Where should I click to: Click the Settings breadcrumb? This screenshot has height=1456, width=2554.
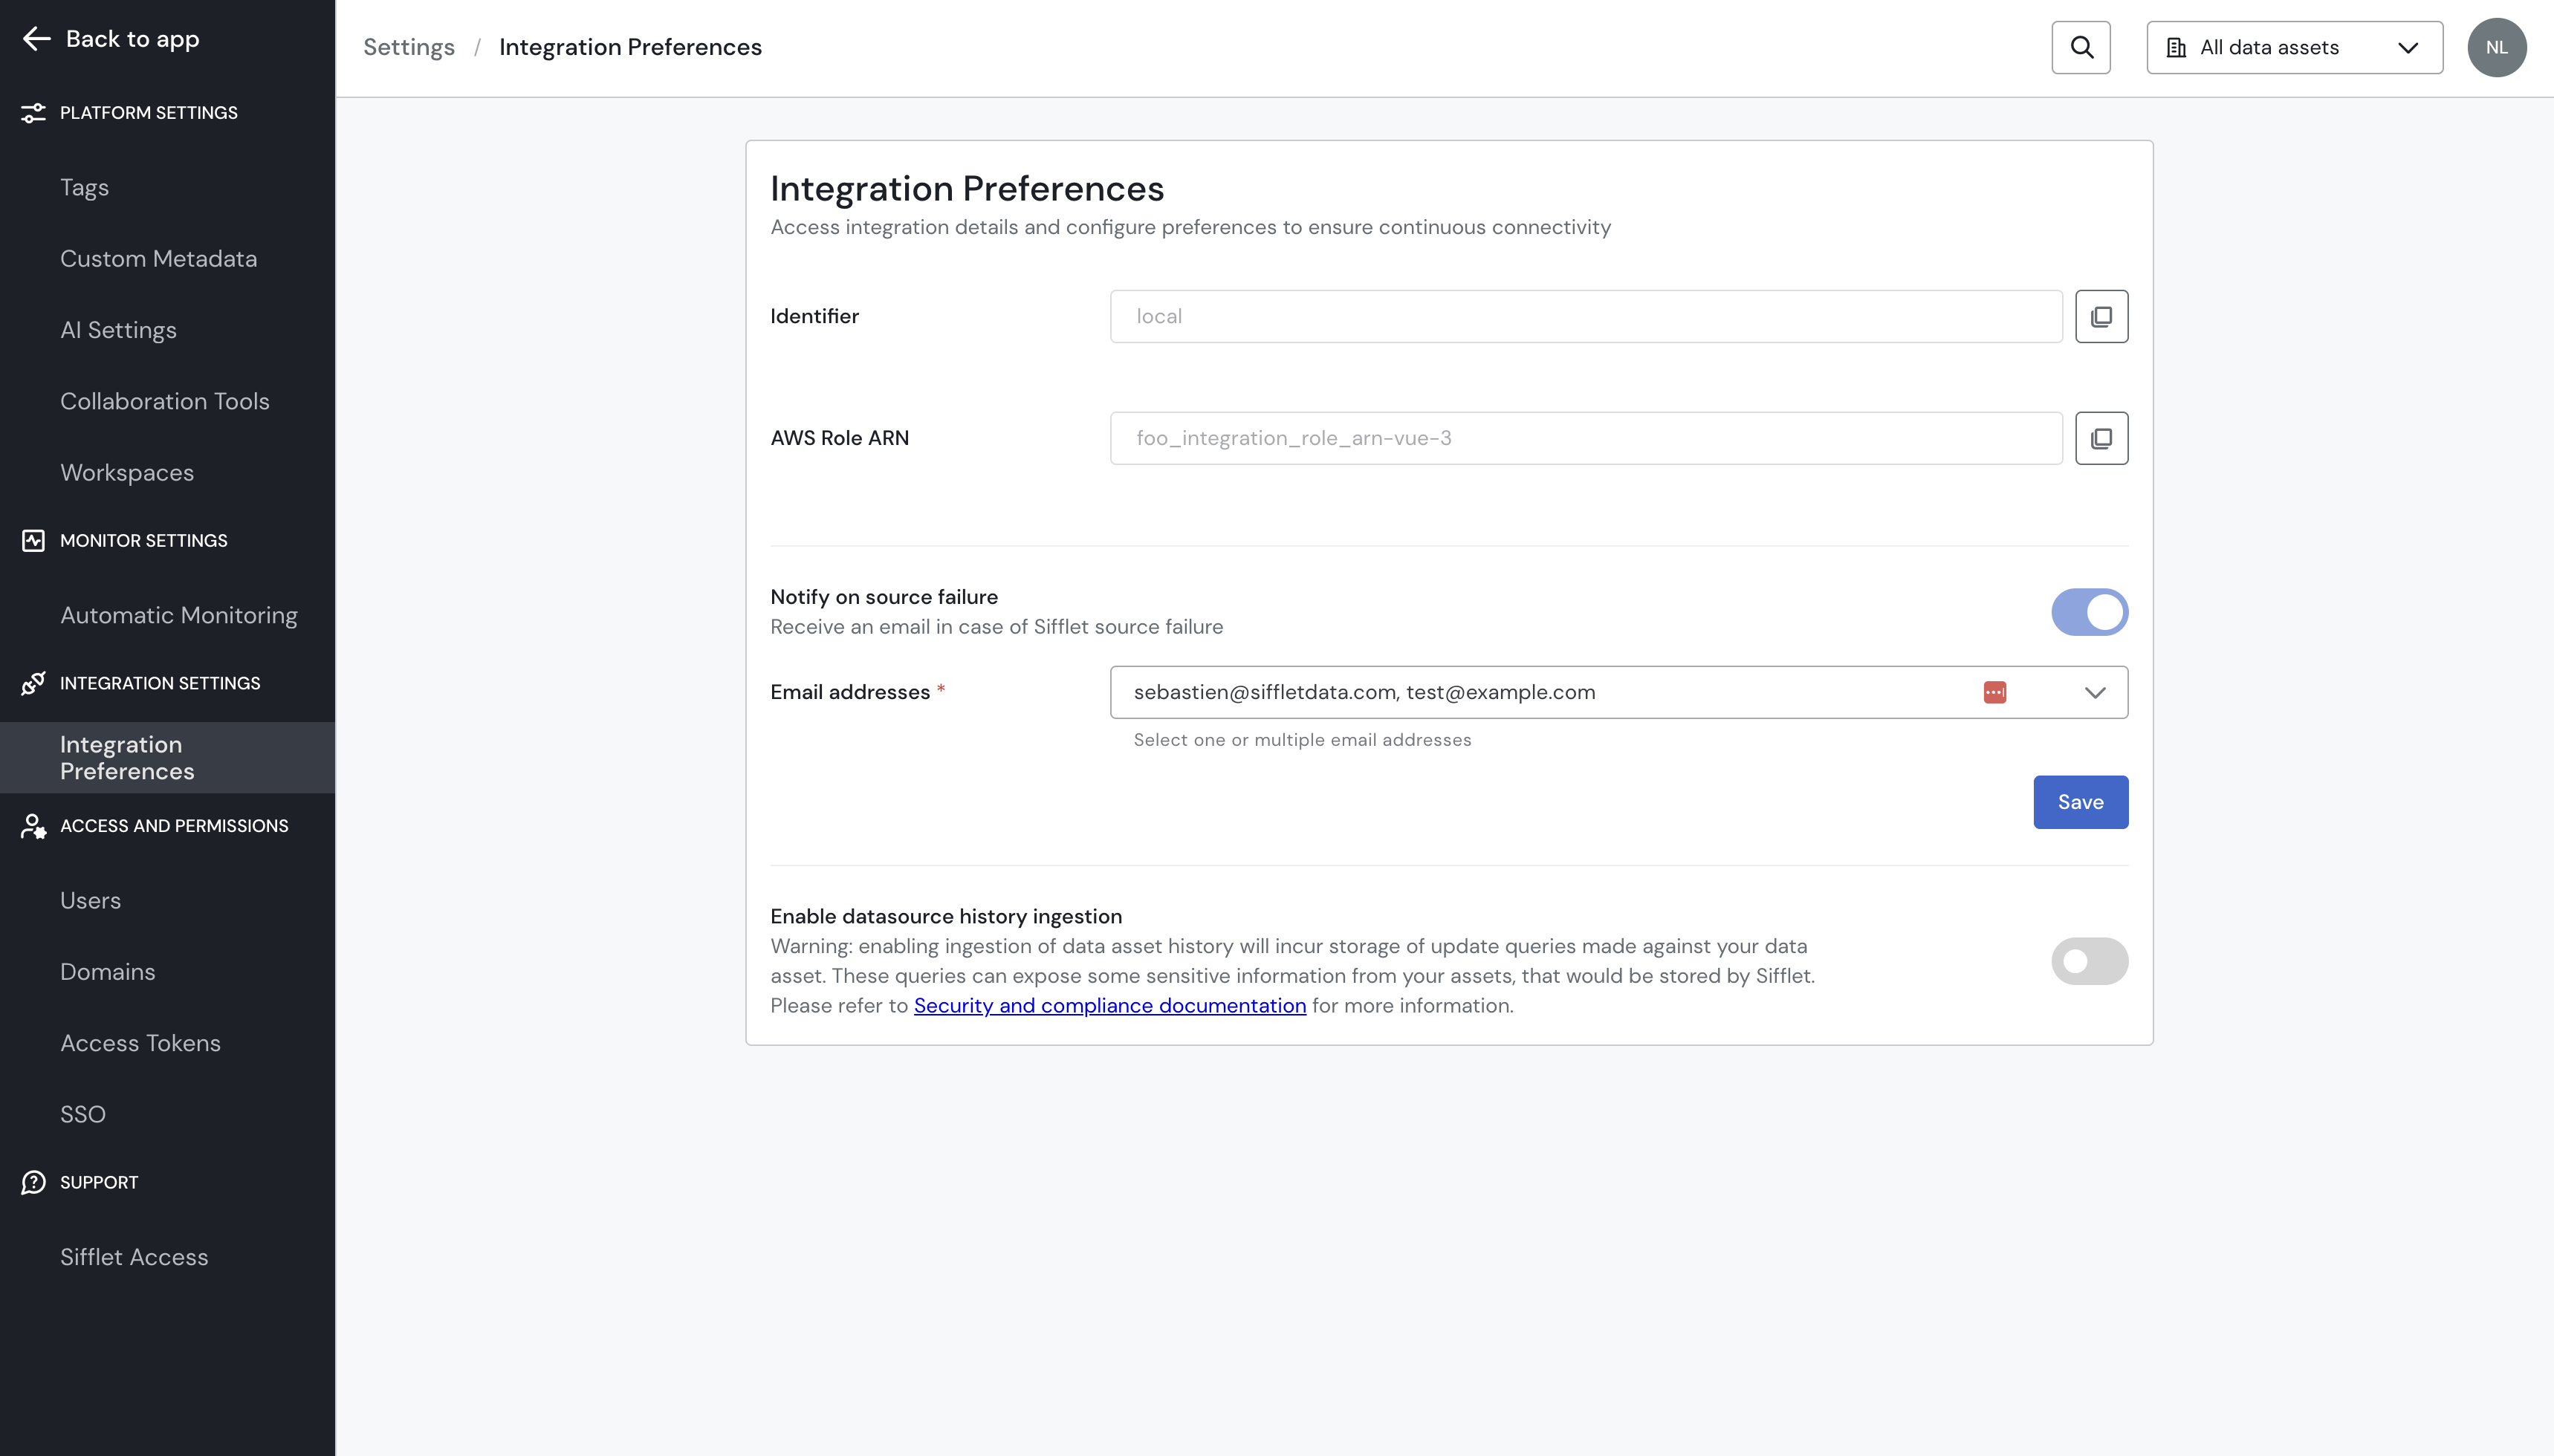408,47
